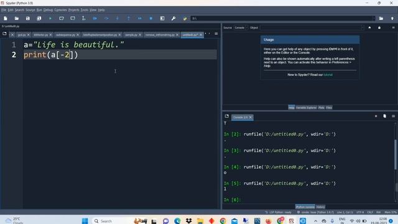
Task: Stop debugging with square icon
Action: (x=150, y=18)
